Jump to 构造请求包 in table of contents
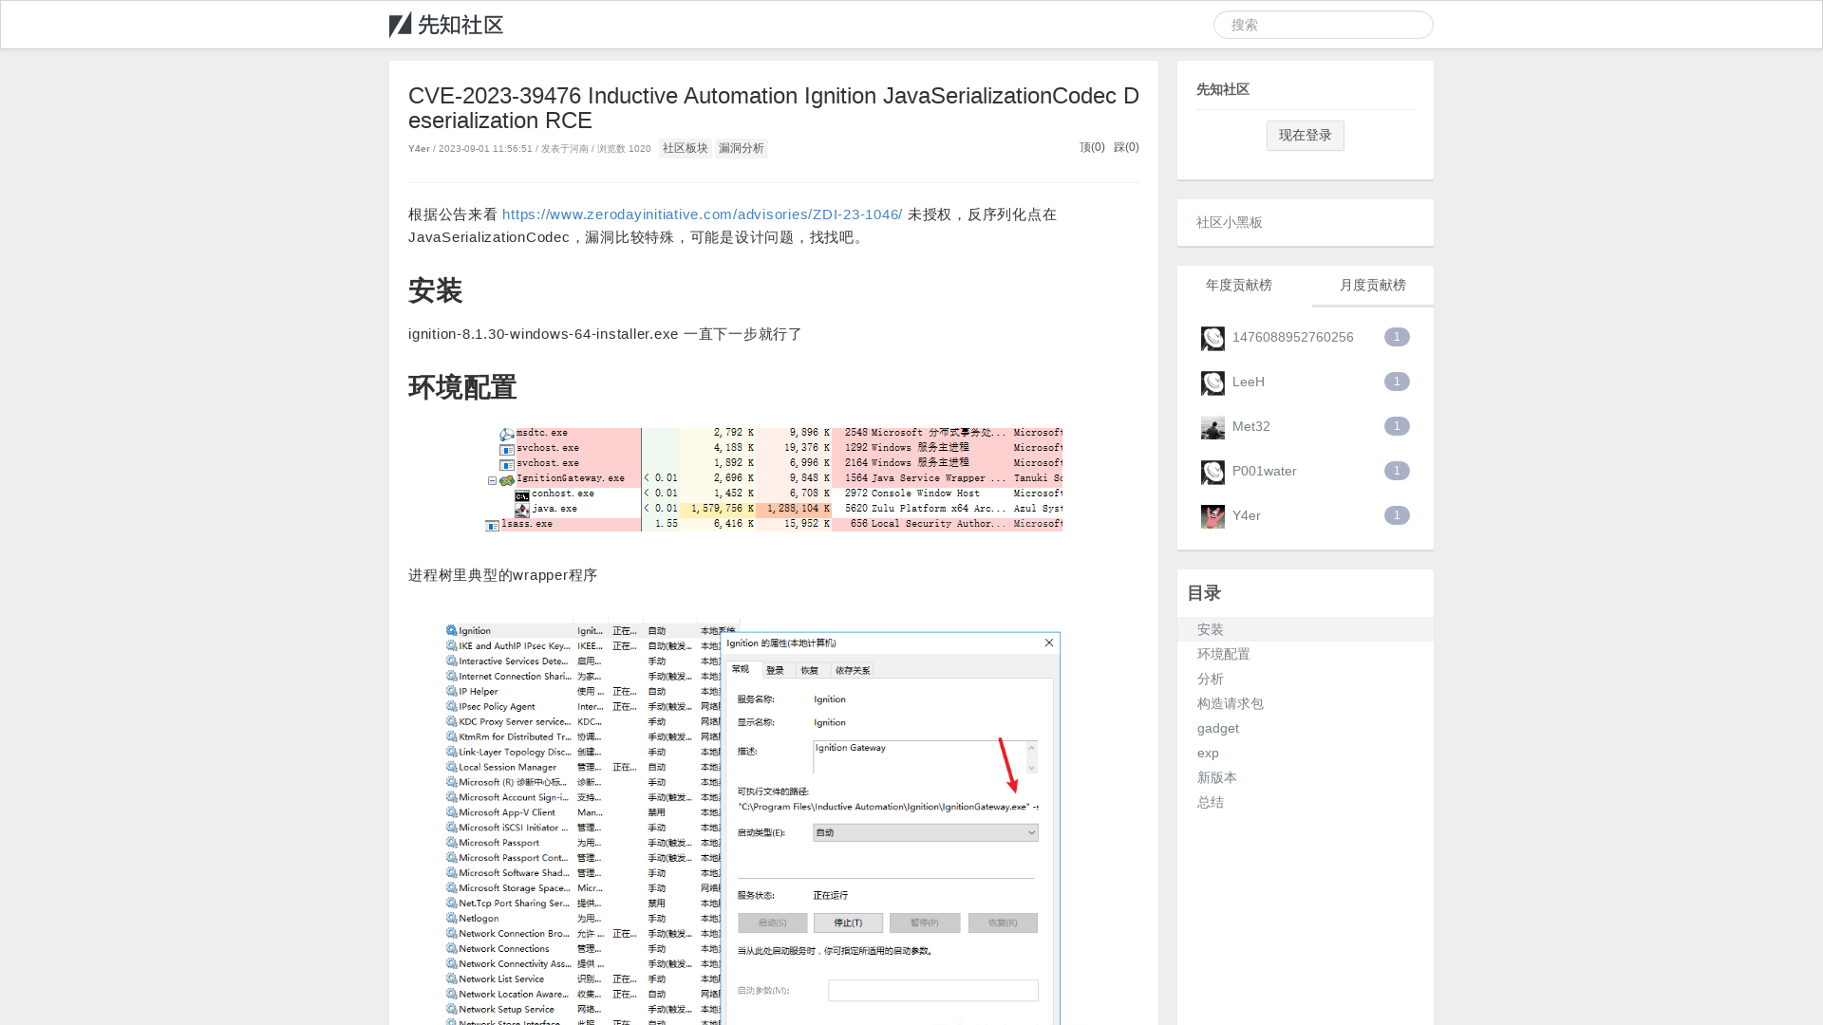 (x=1230, y=703)
